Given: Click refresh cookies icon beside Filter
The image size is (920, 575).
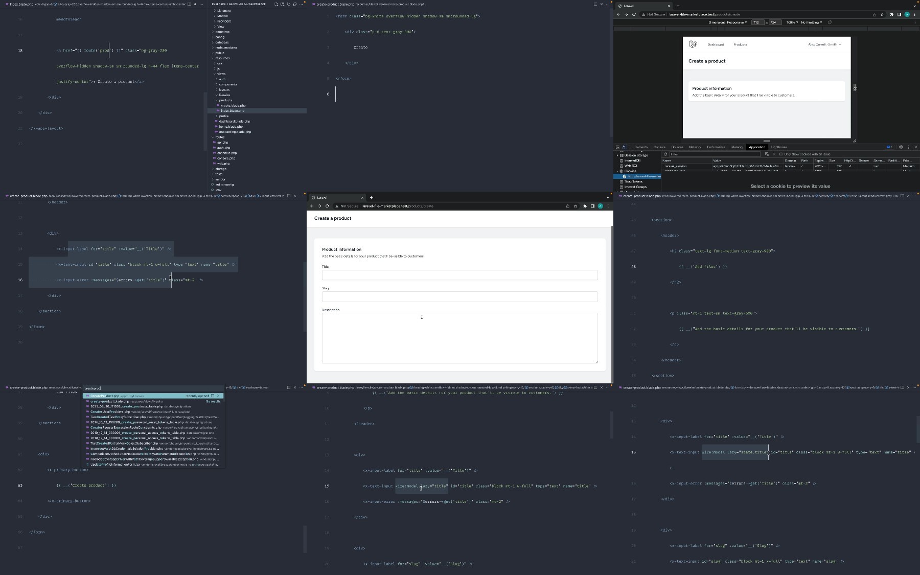Looking at the screenshot, I should [665, 154].
